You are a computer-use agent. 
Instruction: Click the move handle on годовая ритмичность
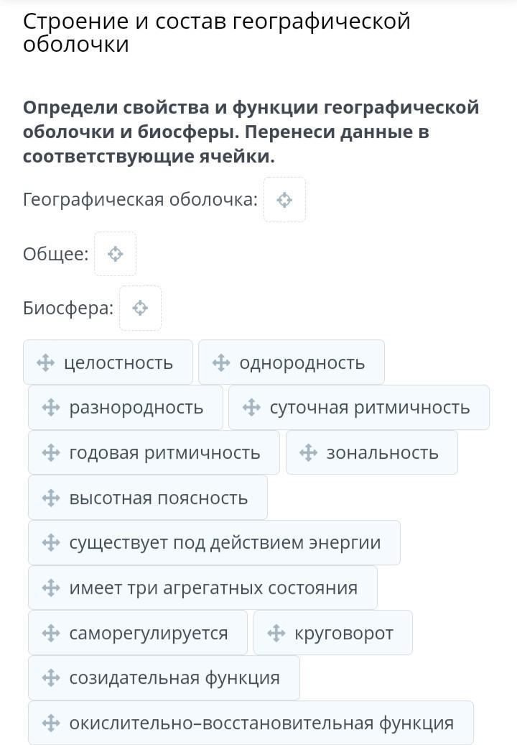tap(50, 453)
